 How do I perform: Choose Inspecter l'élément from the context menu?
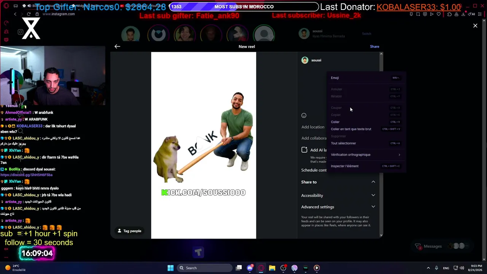tap(366, 166)
